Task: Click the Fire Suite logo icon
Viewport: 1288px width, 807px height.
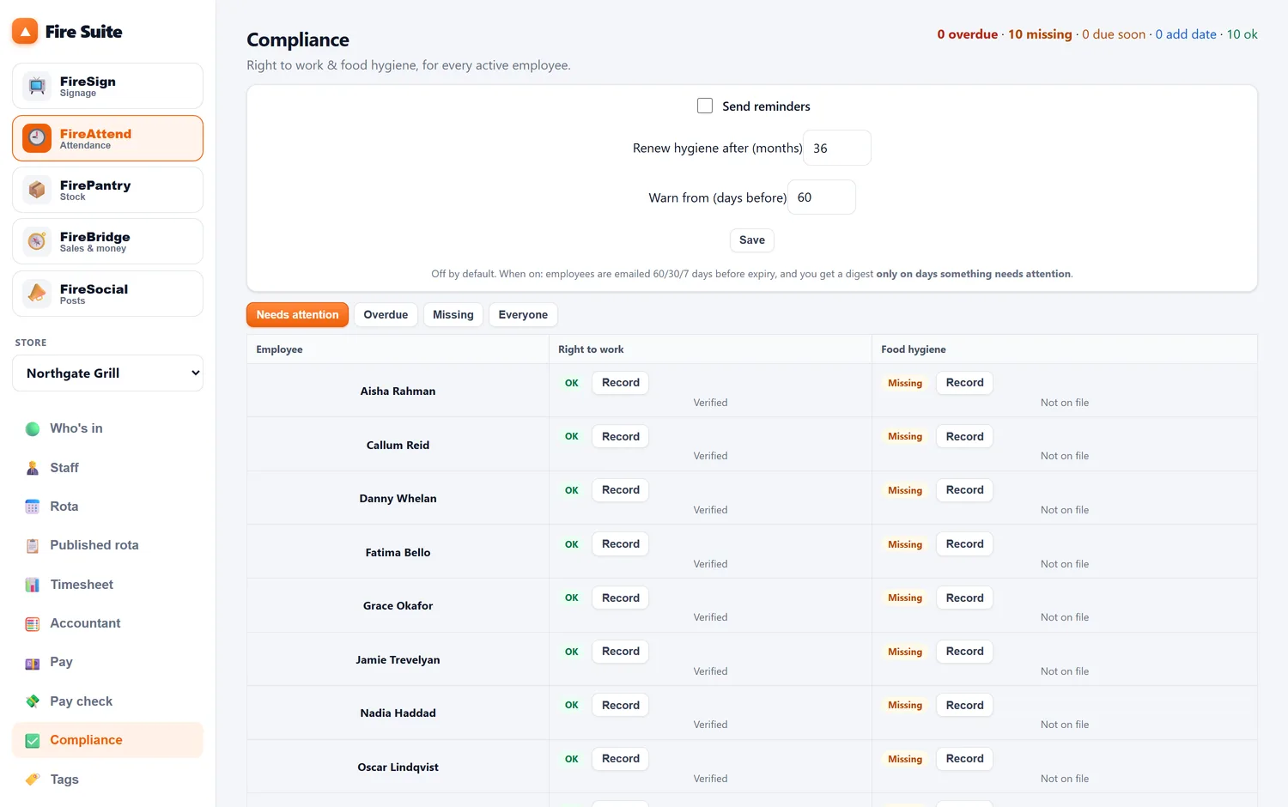Action: [25, 32]
